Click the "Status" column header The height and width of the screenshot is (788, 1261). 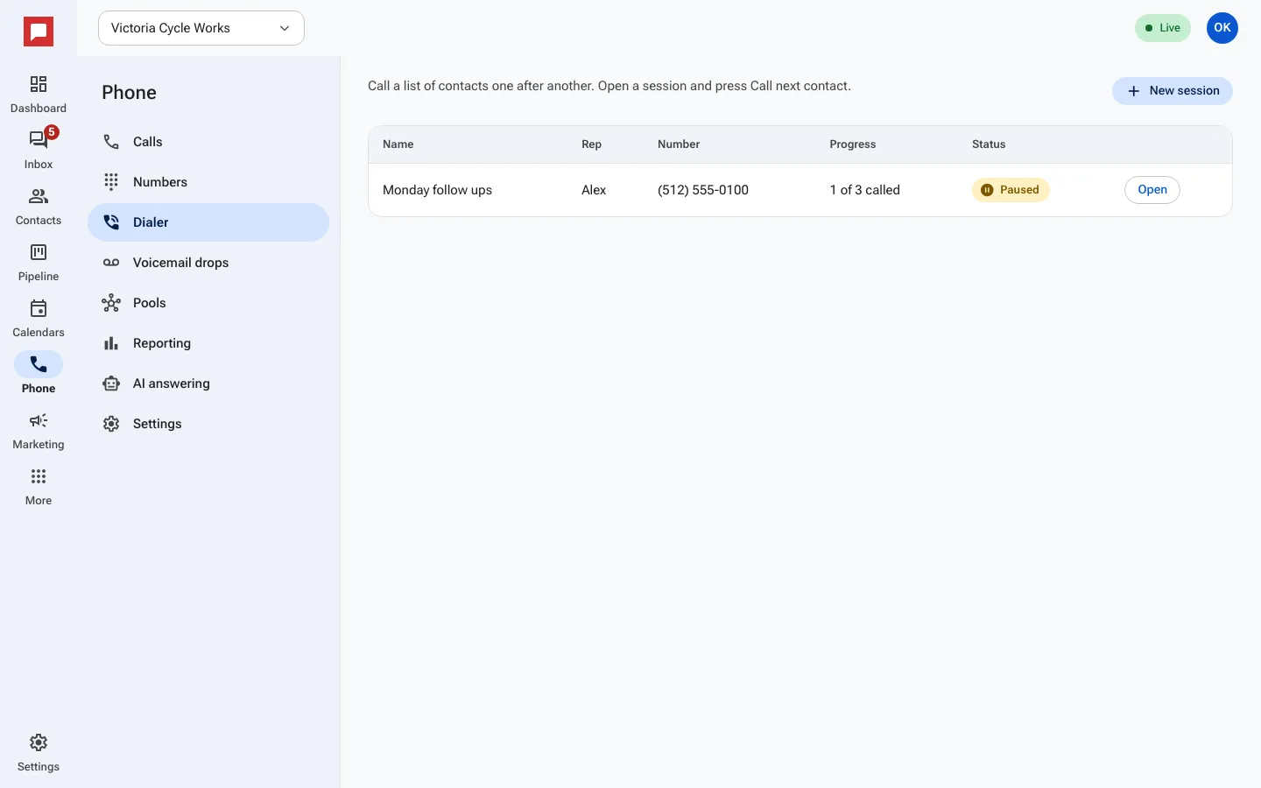tap(989, 144)
